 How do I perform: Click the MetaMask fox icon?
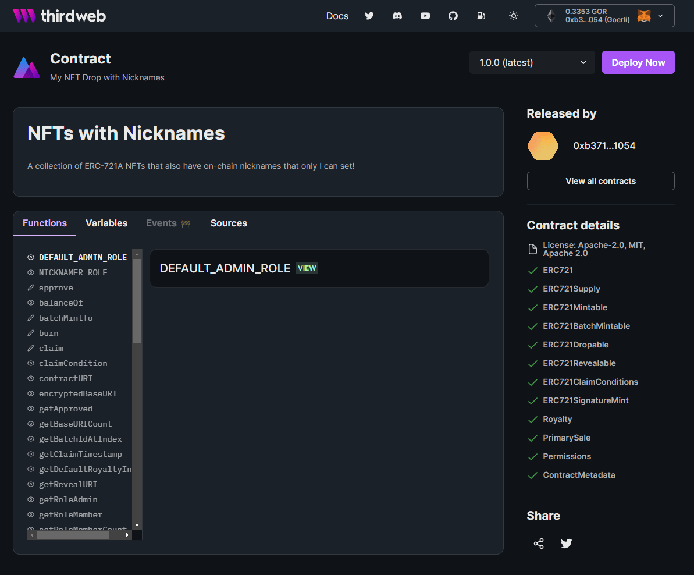pos(644,16)
